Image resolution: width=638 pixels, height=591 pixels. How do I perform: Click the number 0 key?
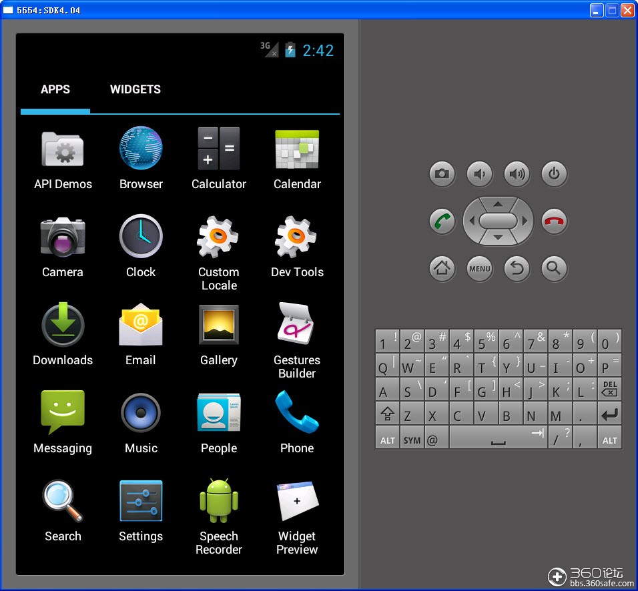coord(609,341)
